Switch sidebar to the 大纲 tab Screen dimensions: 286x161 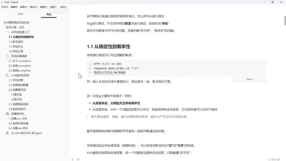[49, 14]
